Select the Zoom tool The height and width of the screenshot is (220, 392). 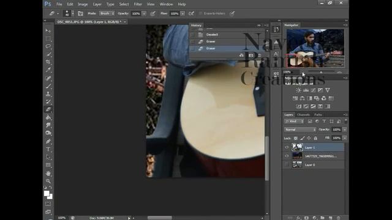pos(48,181)
